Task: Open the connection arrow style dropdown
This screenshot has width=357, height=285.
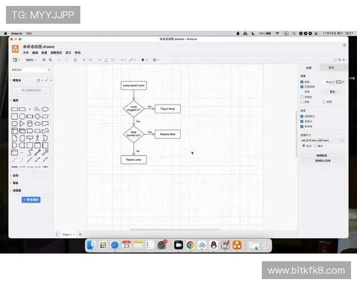Action: click(x=123, y=60)
